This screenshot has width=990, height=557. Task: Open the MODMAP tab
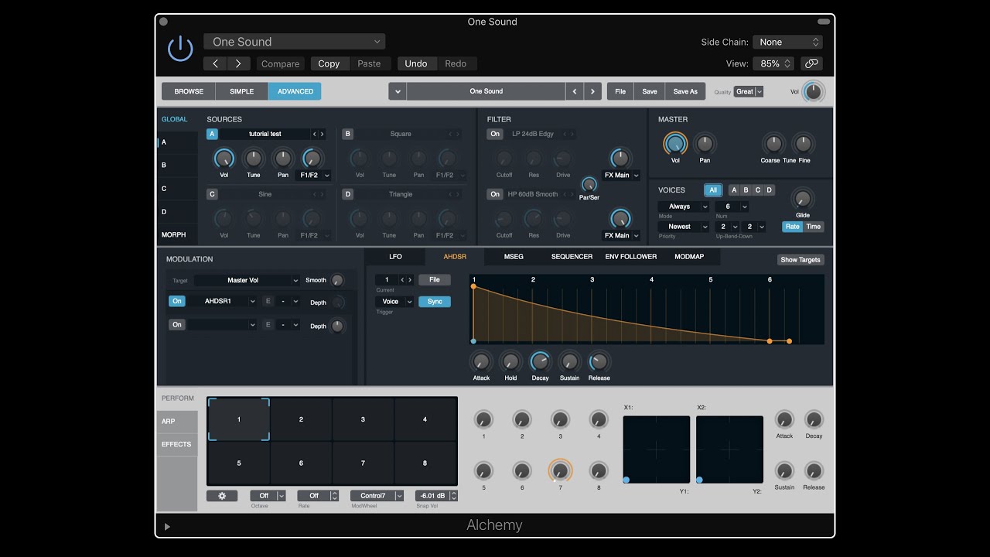(x=689, y=257)
